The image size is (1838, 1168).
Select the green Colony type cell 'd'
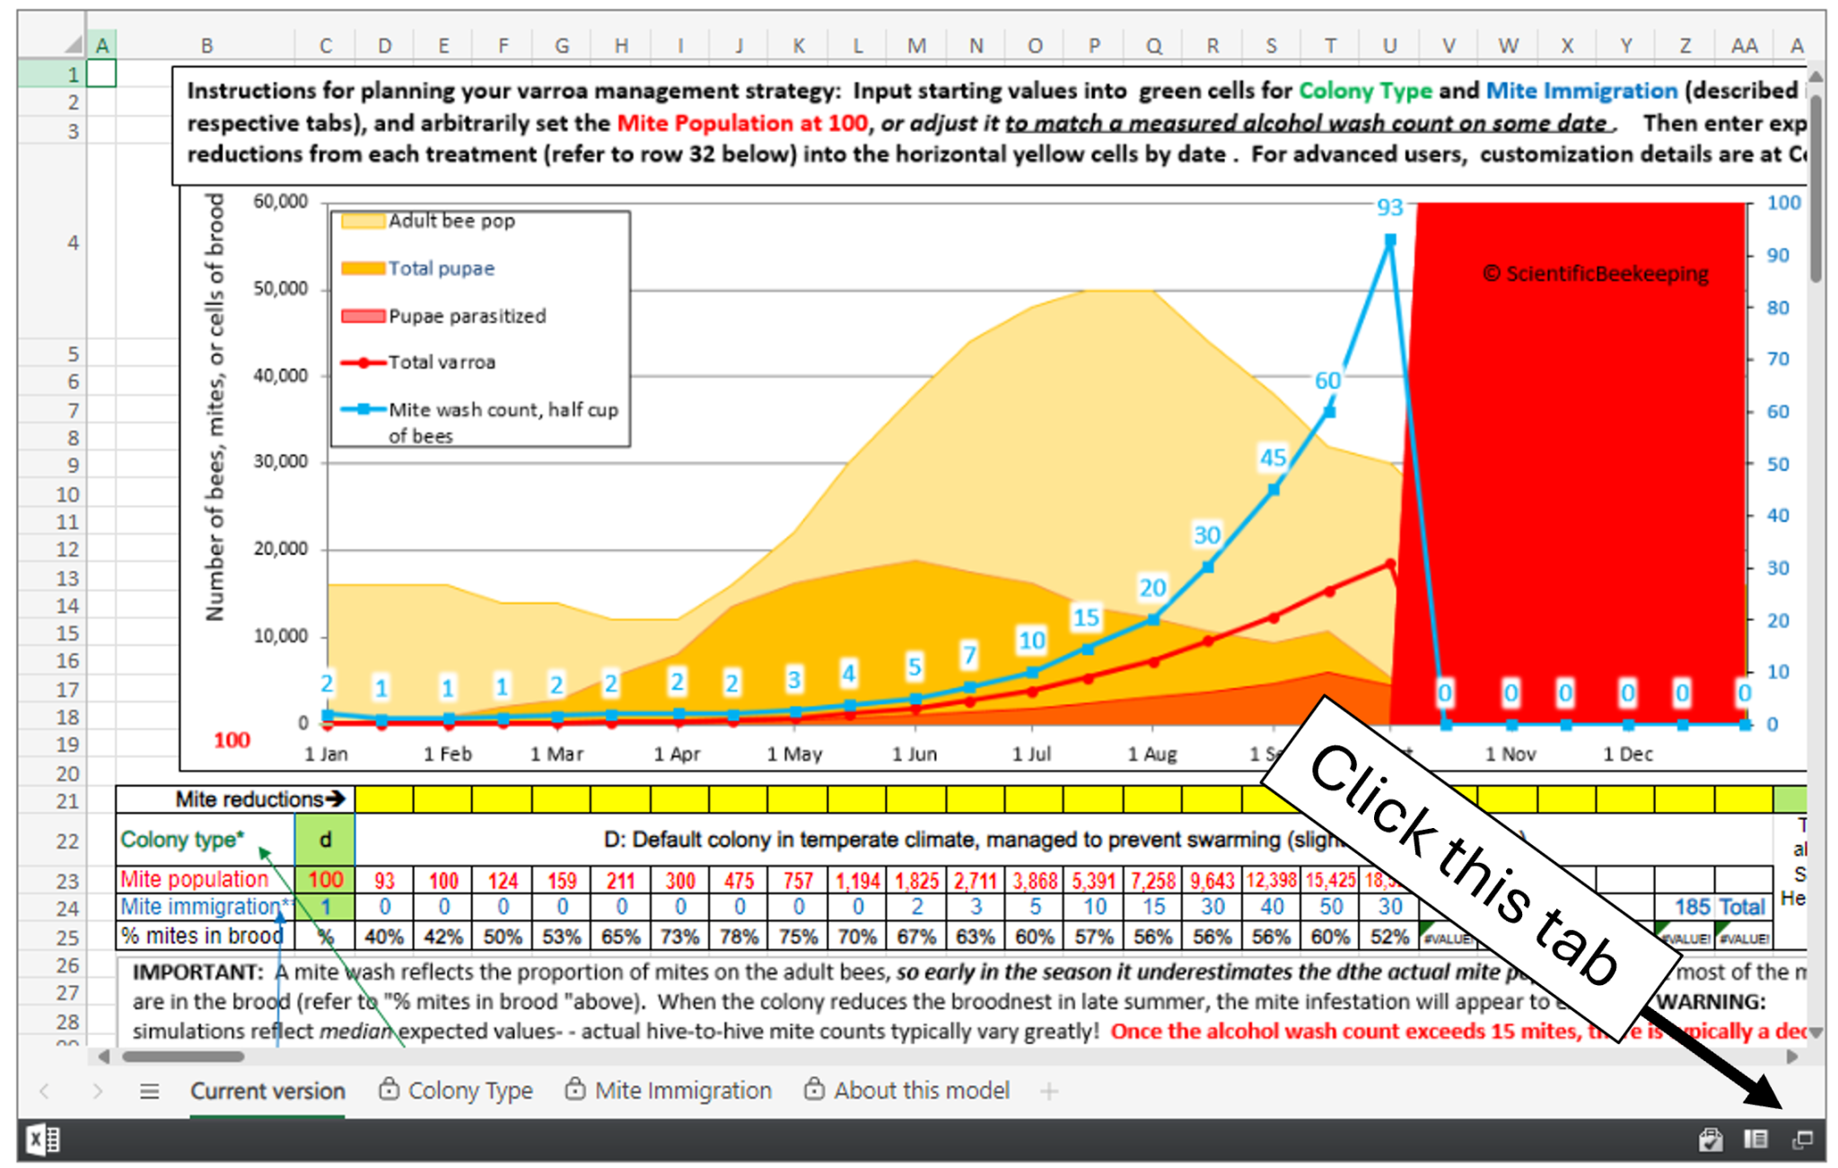click(x=325, y=840)
